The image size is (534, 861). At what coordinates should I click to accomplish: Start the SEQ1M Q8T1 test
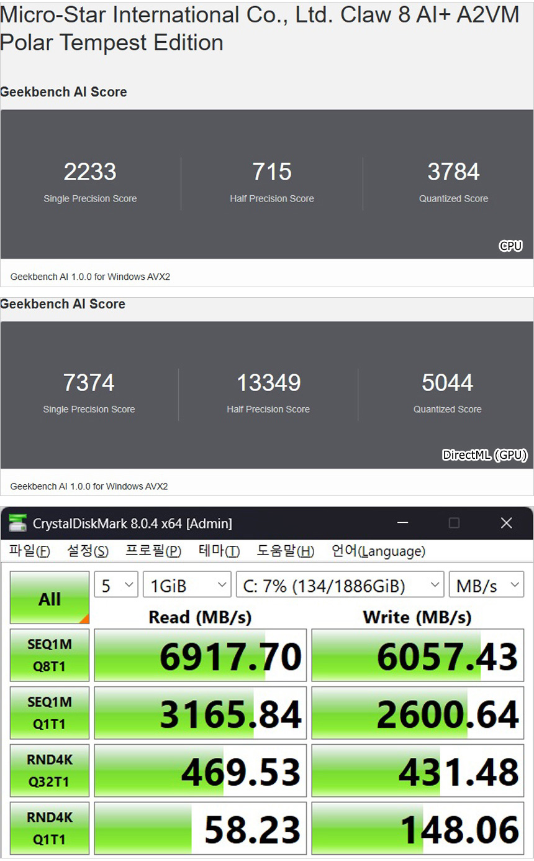[x=50, y=655]
